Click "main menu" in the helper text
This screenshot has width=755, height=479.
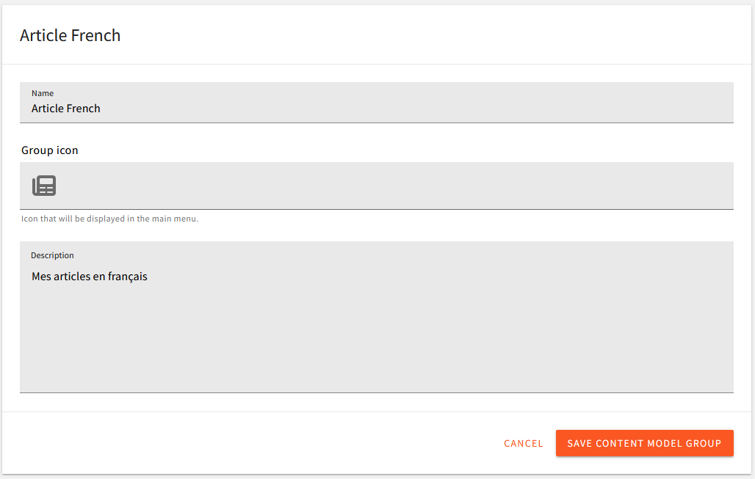pos(175,219)
